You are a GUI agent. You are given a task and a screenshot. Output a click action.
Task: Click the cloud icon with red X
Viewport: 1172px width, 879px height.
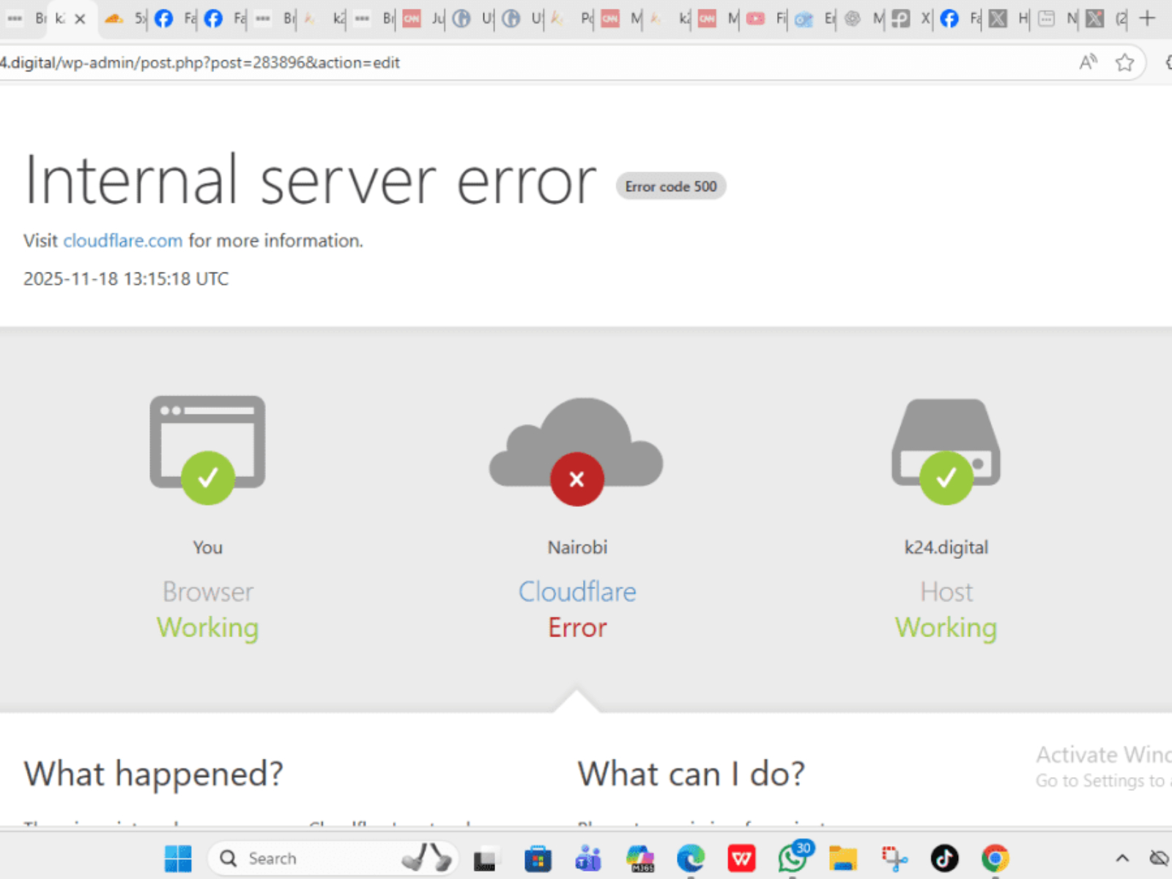tap(576, 451)
